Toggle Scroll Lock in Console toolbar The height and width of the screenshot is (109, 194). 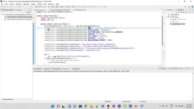point(169,68)
